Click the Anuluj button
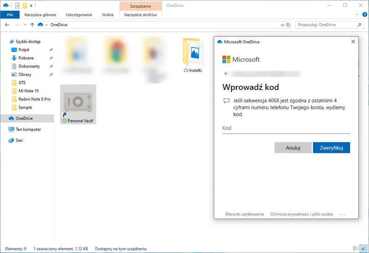Viewport: 369px width, 253px height. (293, 148)
